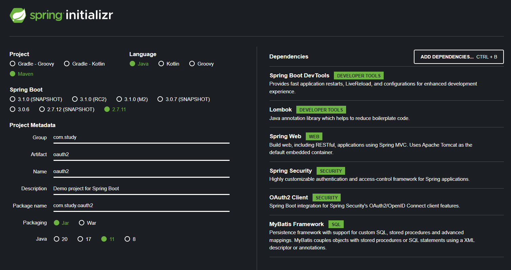Click the SQL tag beside MyBatis Framework
Viewport: 511px width, 270px height.
(336, 224)
